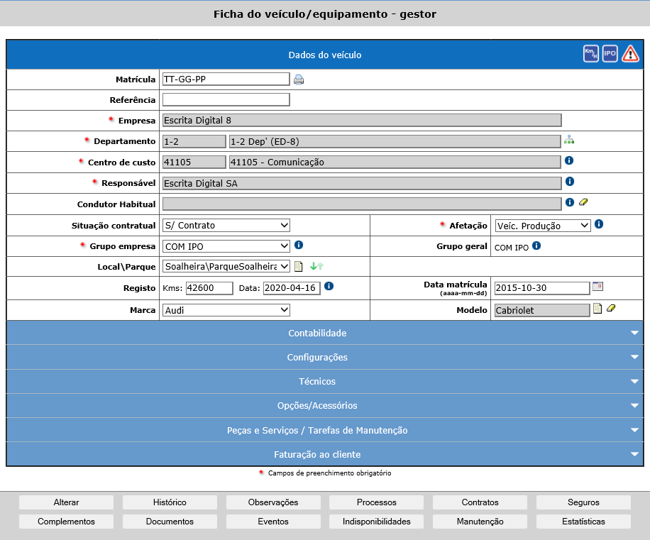Expand Peças e Serviços / Tarefas de Manutenção
The height and width of the screenshot is (540, 650).
click(325, 430)
